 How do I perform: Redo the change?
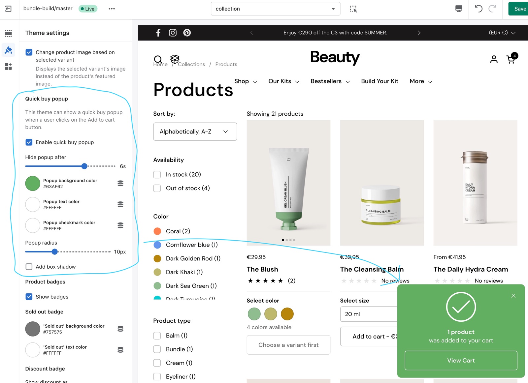click(492, 9)
